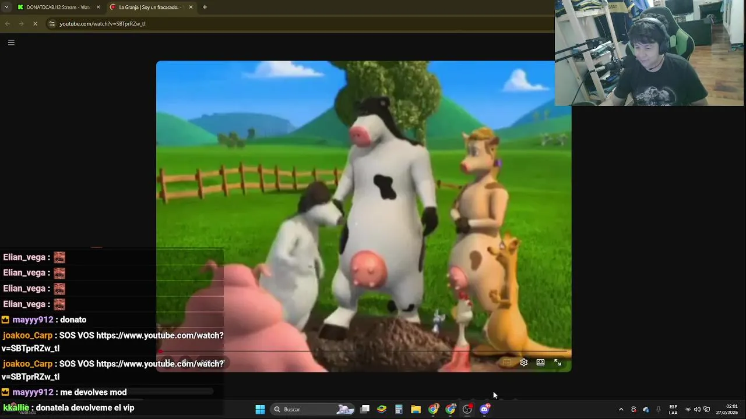746x419 pixels.
Task: Open the second Chrome taskbar icon
Action: click(451, 409)
